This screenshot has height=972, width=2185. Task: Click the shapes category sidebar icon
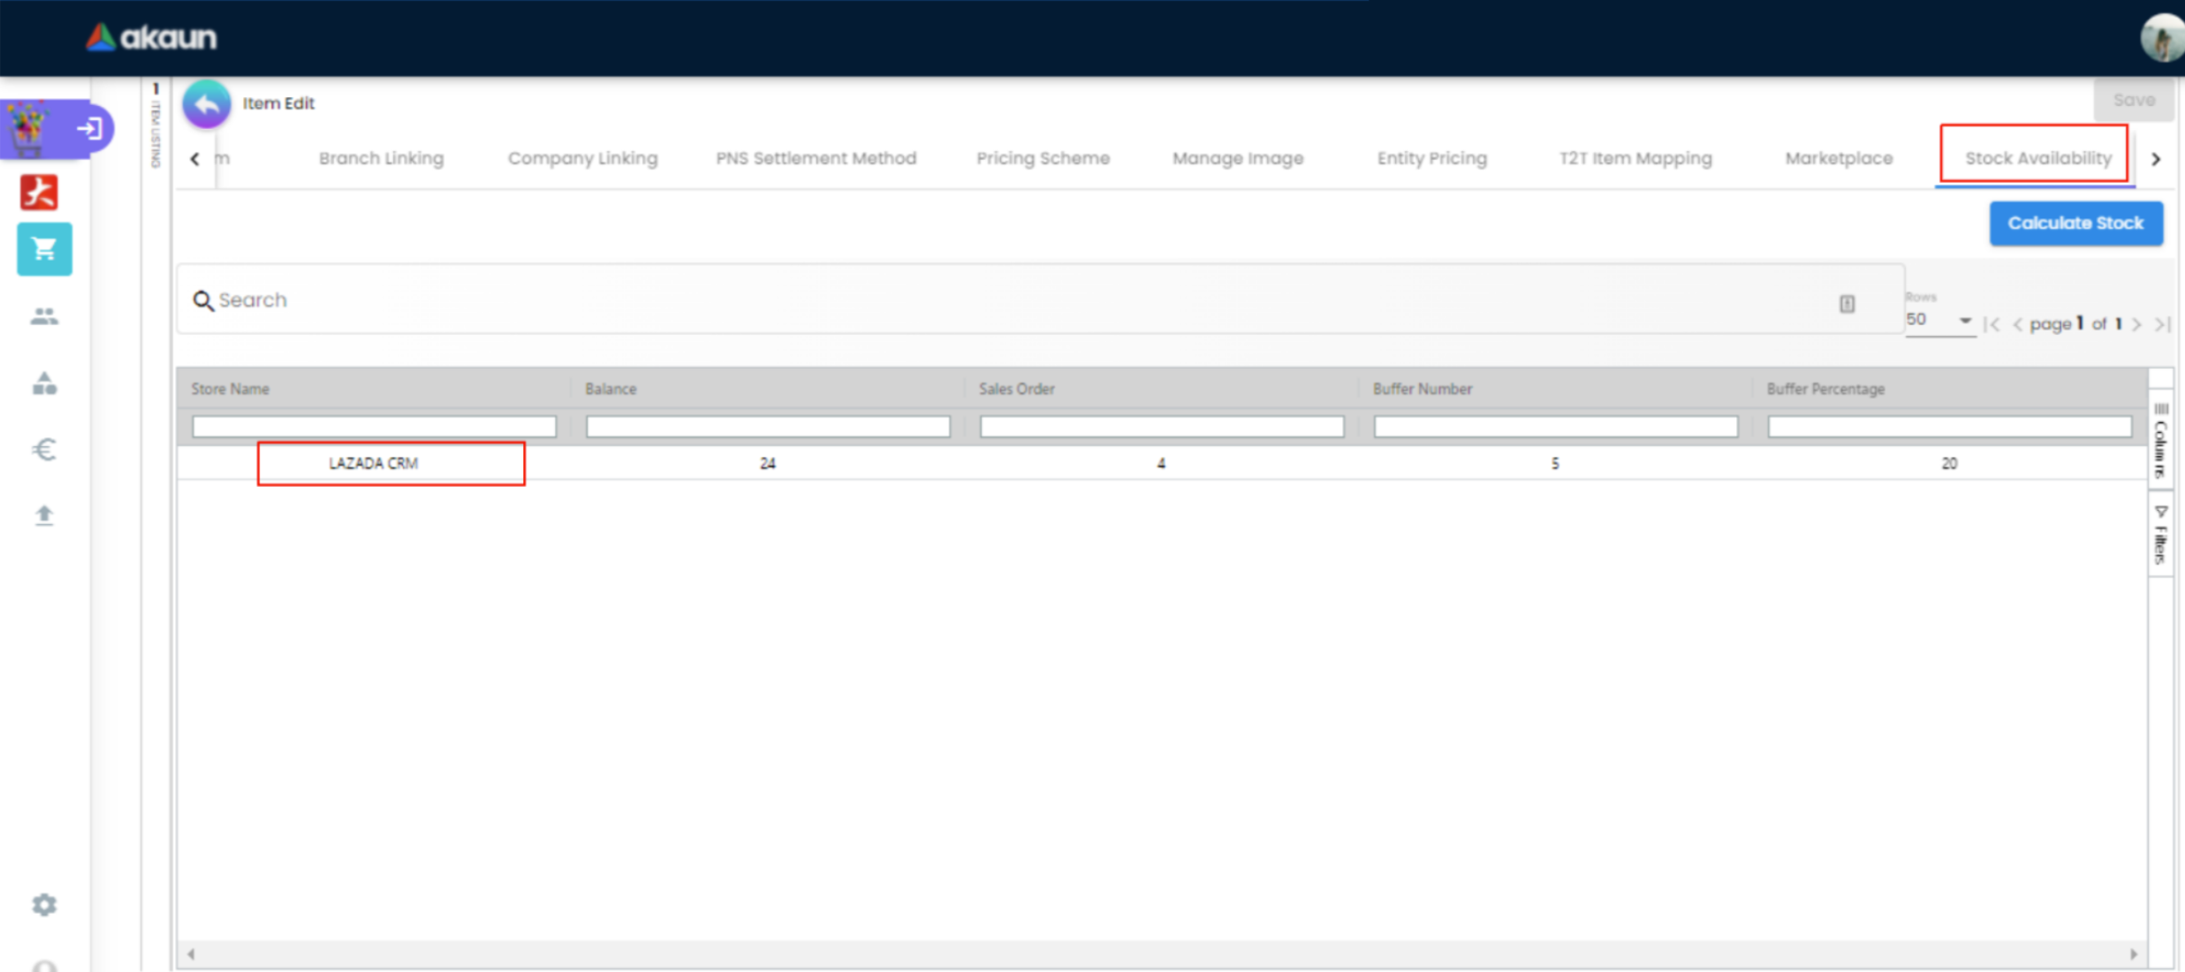point(44,383)
